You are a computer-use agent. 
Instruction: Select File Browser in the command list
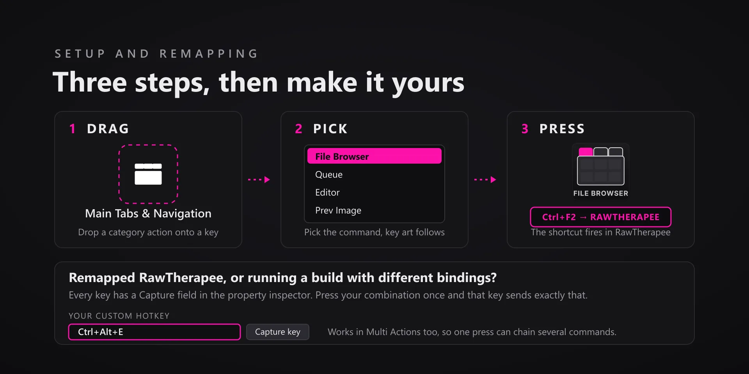click(374, 156)
